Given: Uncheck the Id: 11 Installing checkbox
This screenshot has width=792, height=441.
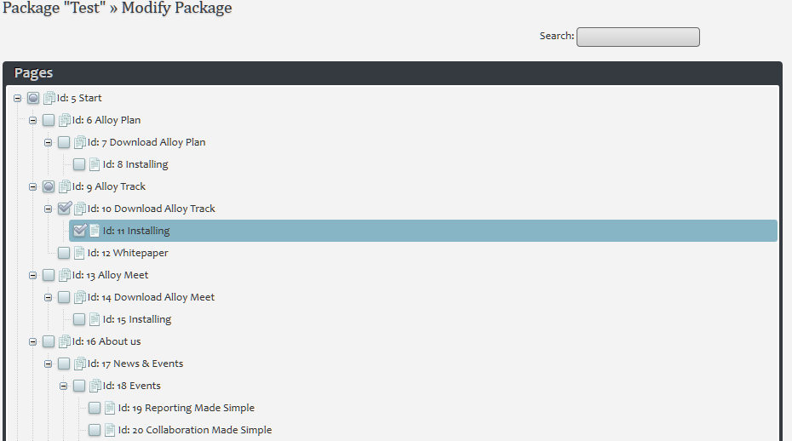Looking at the screenshot, I should [x=80, y=231].
